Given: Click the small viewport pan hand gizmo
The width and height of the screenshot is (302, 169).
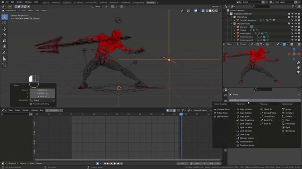Looking at the screenshot, I should click(298, 68).
